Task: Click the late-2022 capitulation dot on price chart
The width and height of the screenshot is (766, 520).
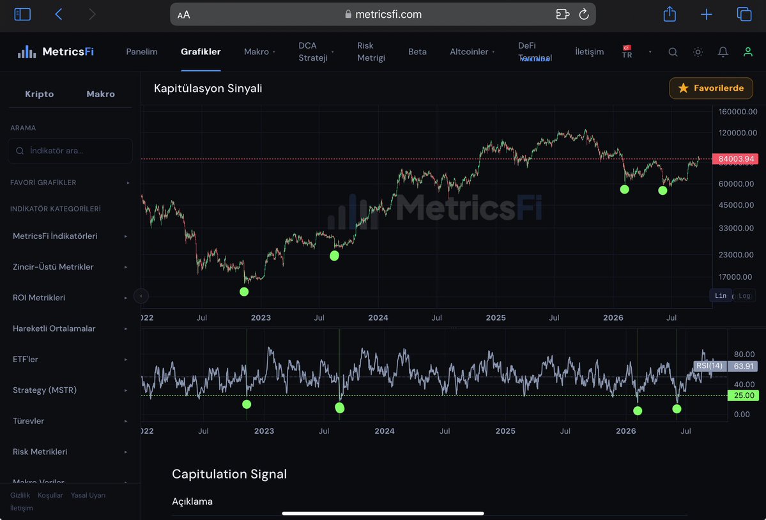Action: tap(244, 292)
